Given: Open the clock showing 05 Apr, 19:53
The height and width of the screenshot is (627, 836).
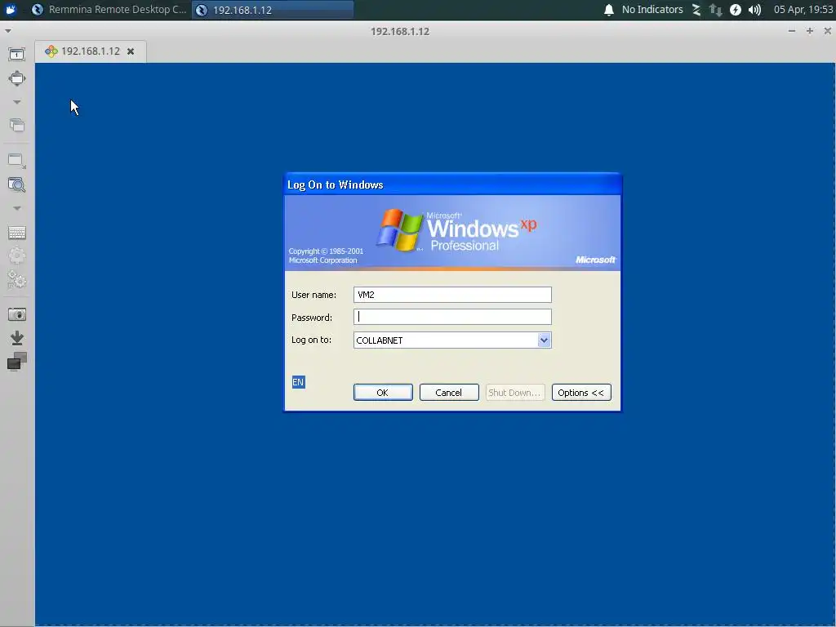Looking at the screenshot, I should pyautogui.click(x=803, y=10).
